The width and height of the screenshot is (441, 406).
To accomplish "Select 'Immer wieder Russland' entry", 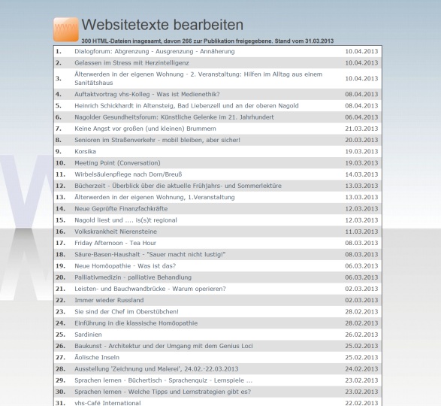I will pos(109,300).
